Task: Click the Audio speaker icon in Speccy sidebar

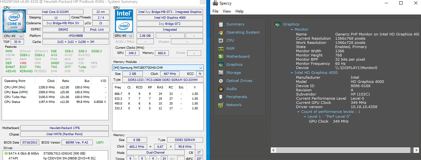Action: 221,89
